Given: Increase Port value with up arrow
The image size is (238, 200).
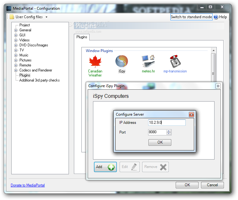Looking at the screenshot, I should (x=168, y=131).
